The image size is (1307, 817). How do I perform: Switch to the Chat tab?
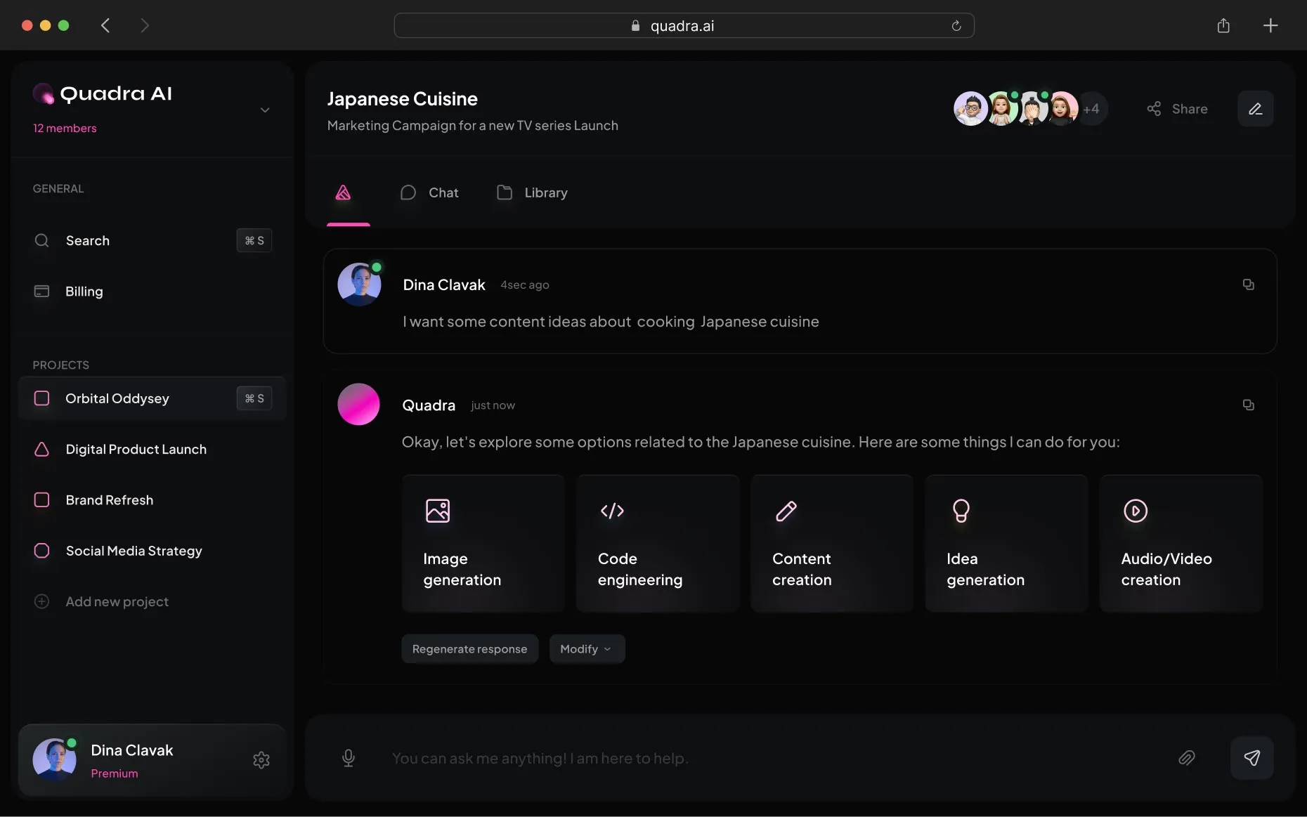pyautogui.click(x=429, y=192)
